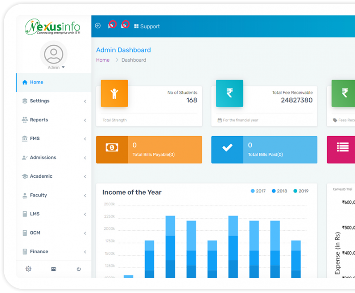Open the Total Bills Paid(0) card
355x293 pixels.
coord(264,149)
